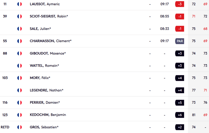Click the +6 score badge for Kedochim

(x=179, y=115)
